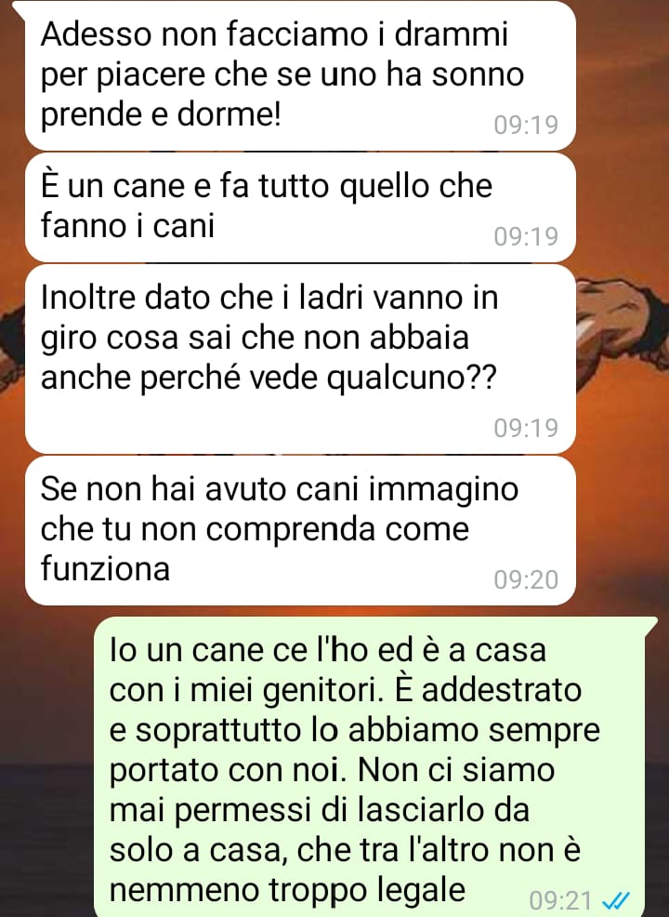Tap the 09:20 timestamp next to 'funziona'
Screen dimensions: 669x917
point(526,579)
